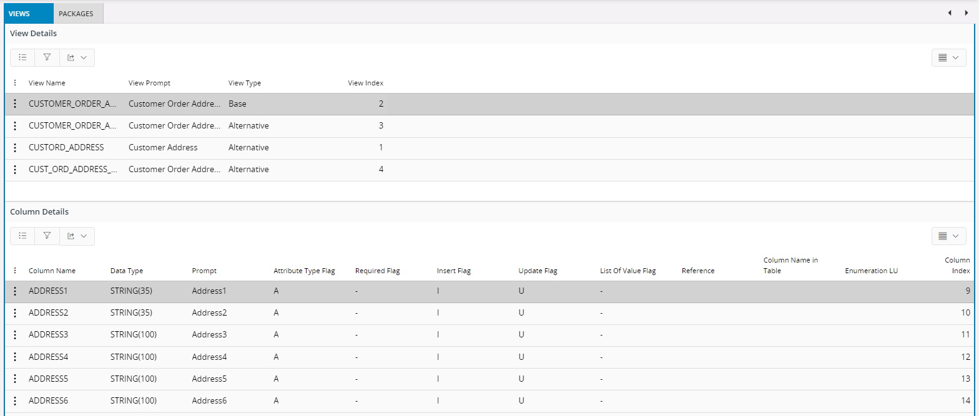Image resolution: width=979 pixels, height=416 pixels.
Task: Open the filter icon in View Details toolbar
Action: point(47,57)
